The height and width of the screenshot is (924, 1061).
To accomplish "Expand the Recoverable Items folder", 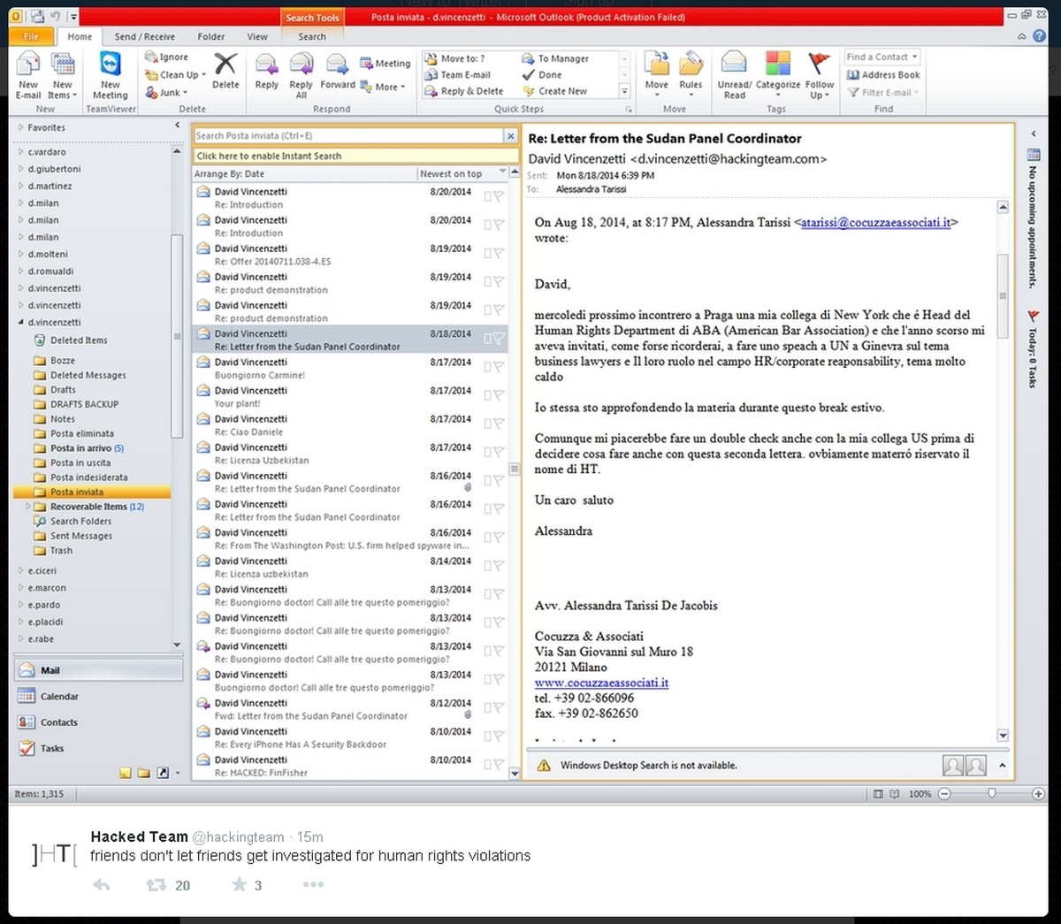I will (28, 507).
